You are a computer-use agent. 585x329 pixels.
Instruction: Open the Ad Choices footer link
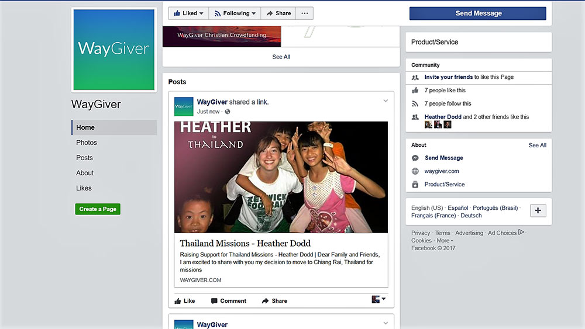[502, 233]
